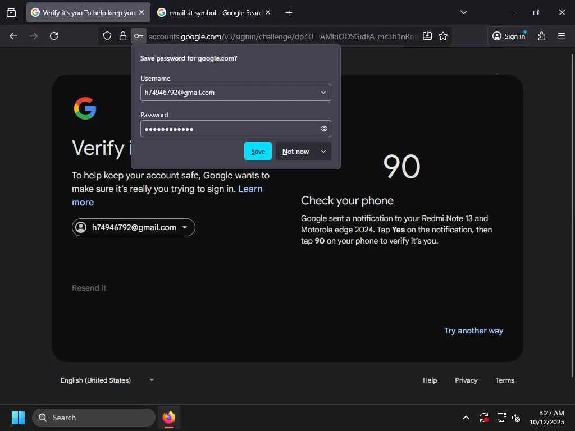Click the Firefox Sign in button

(x=509, y=36)
